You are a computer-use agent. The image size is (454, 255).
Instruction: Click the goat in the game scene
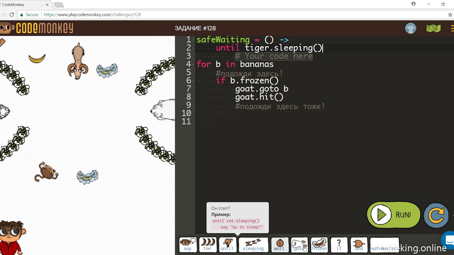click(78, 61)
